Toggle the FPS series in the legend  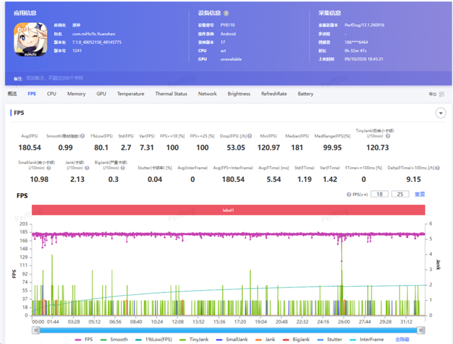tap(84, 339)
